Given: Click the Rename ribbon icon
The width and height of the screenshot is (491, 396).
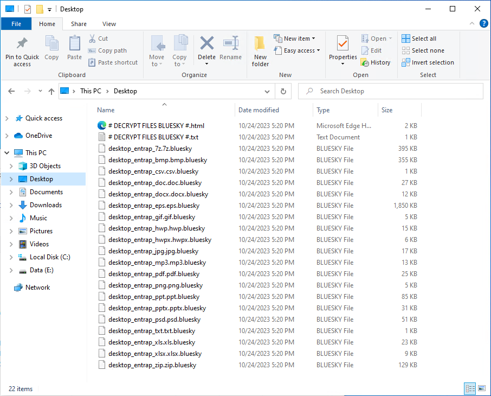Looking at the screenshot, I should (231, 43).
